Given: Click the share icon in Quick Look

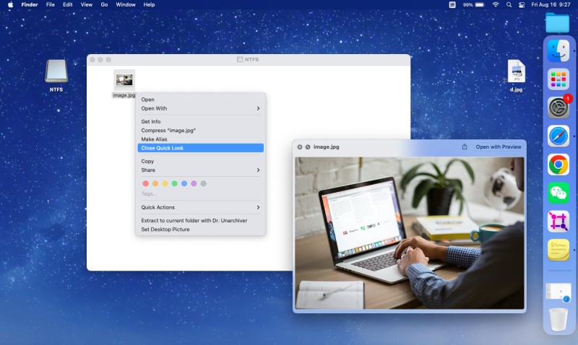Looking at the screenshot, I should pos(465,147).
